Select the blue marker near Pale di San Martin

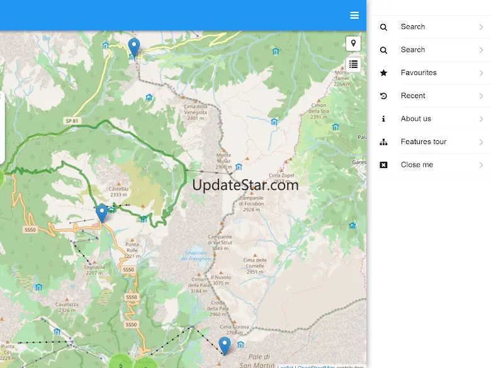[225, 346]
